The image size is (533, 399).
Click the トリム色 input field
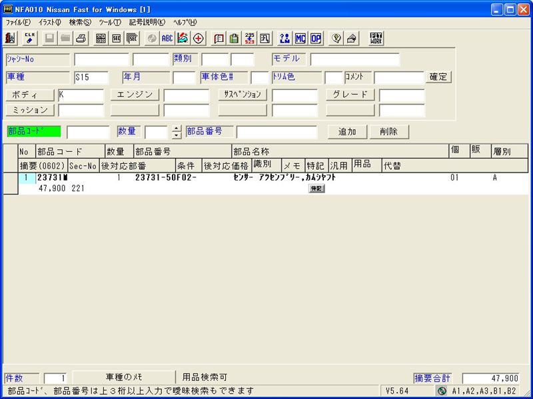[334, 77]
